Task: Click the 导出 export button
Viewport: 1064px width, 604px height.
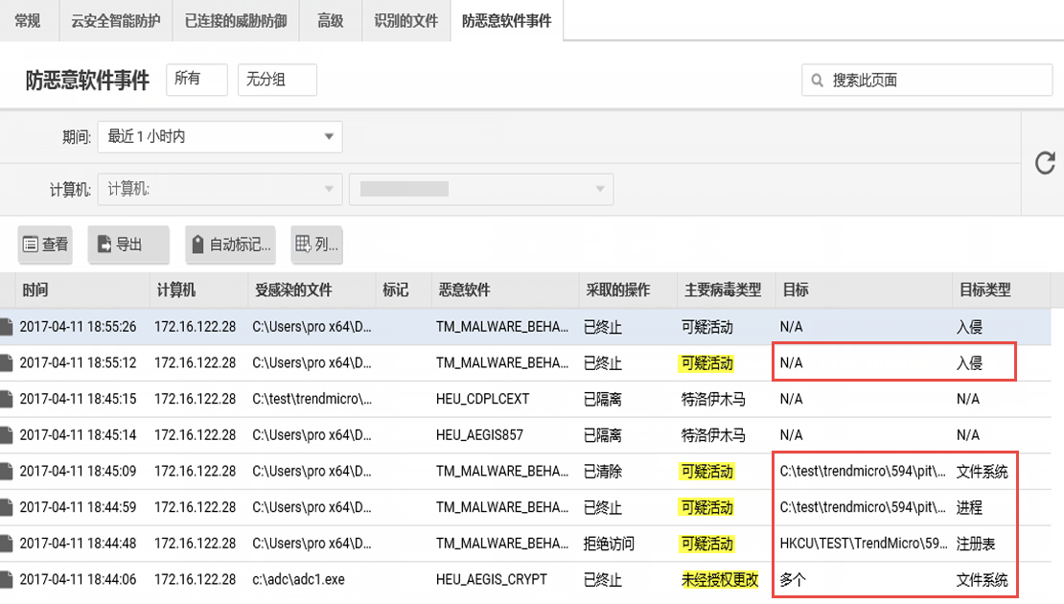Action: (x=128, y=244)
